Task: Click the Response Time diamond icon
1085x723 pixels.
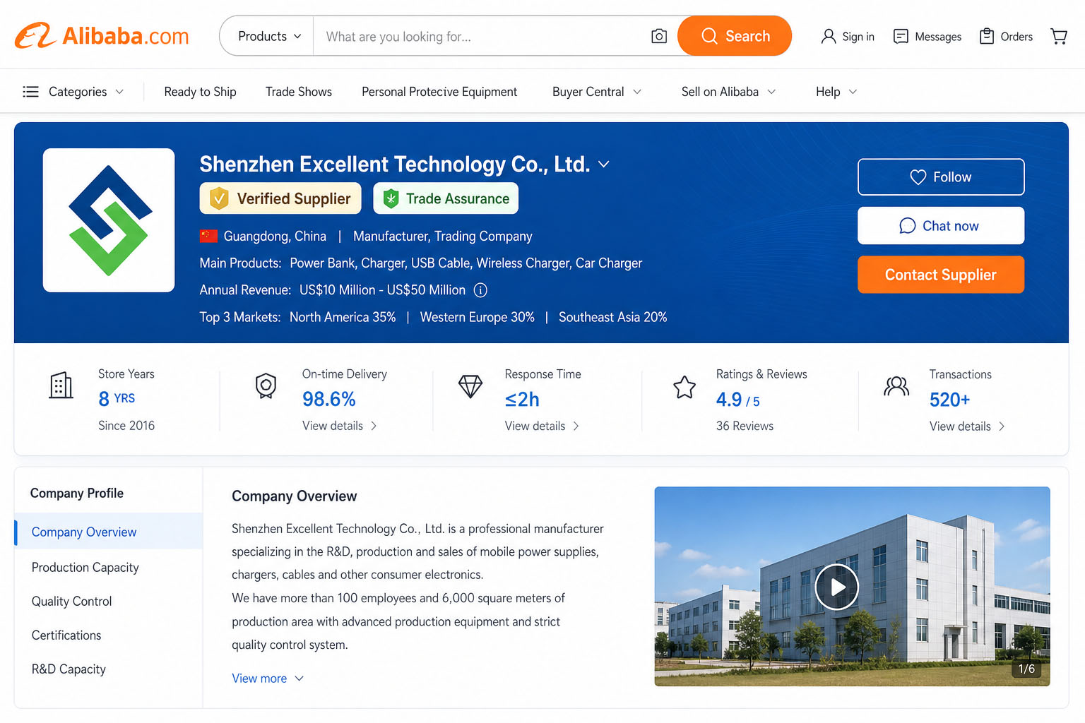Action: (x=470, y=386)
